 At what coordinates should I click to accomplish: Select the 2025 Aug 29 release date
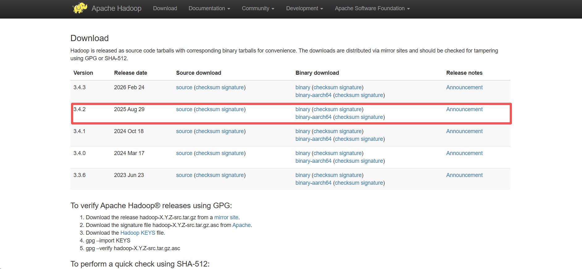tap(129, 109)
